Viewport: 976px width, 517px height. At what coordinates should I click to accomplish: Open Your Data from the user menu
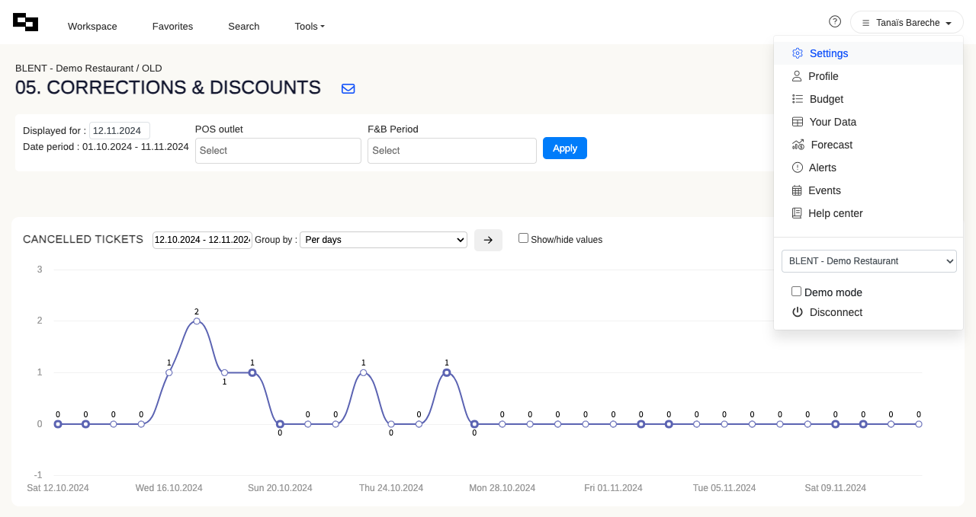point(832,122)
